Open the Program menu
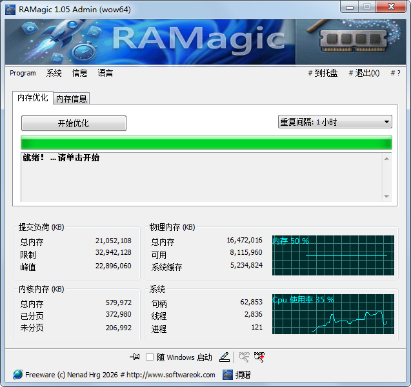 [23, 74]
